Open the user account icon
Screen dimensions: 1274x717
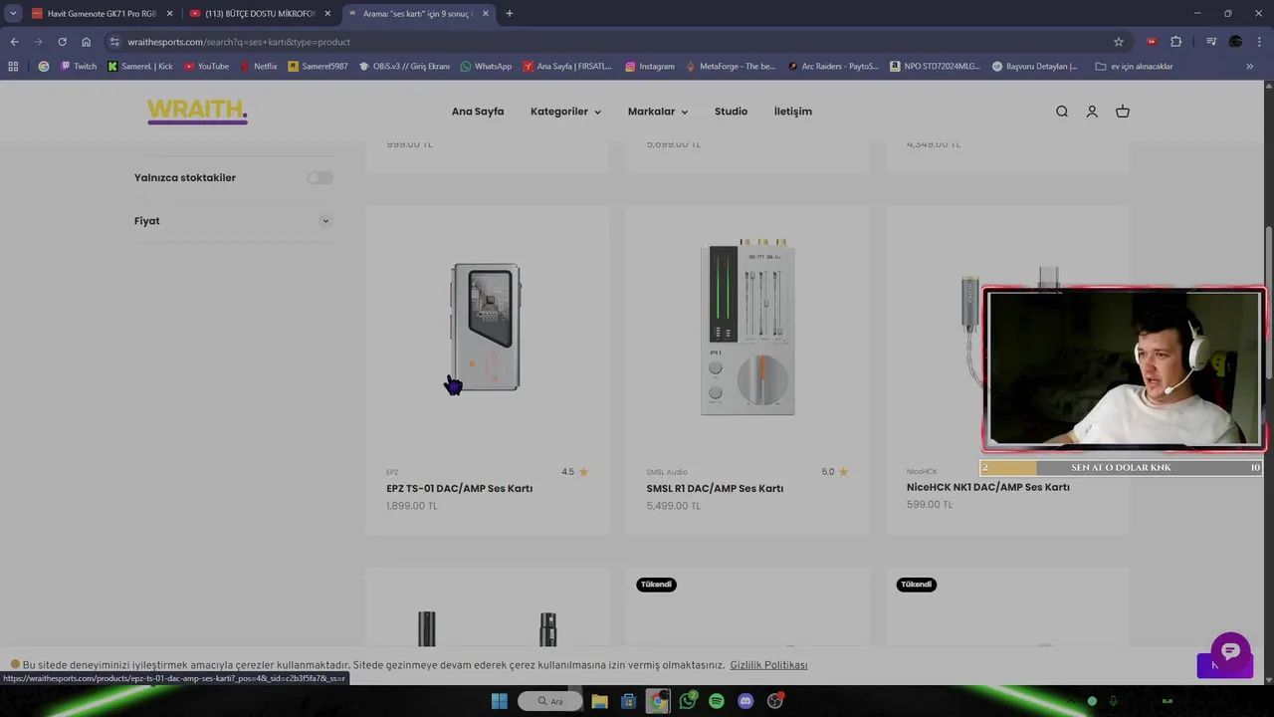[x=1092, y=112]
